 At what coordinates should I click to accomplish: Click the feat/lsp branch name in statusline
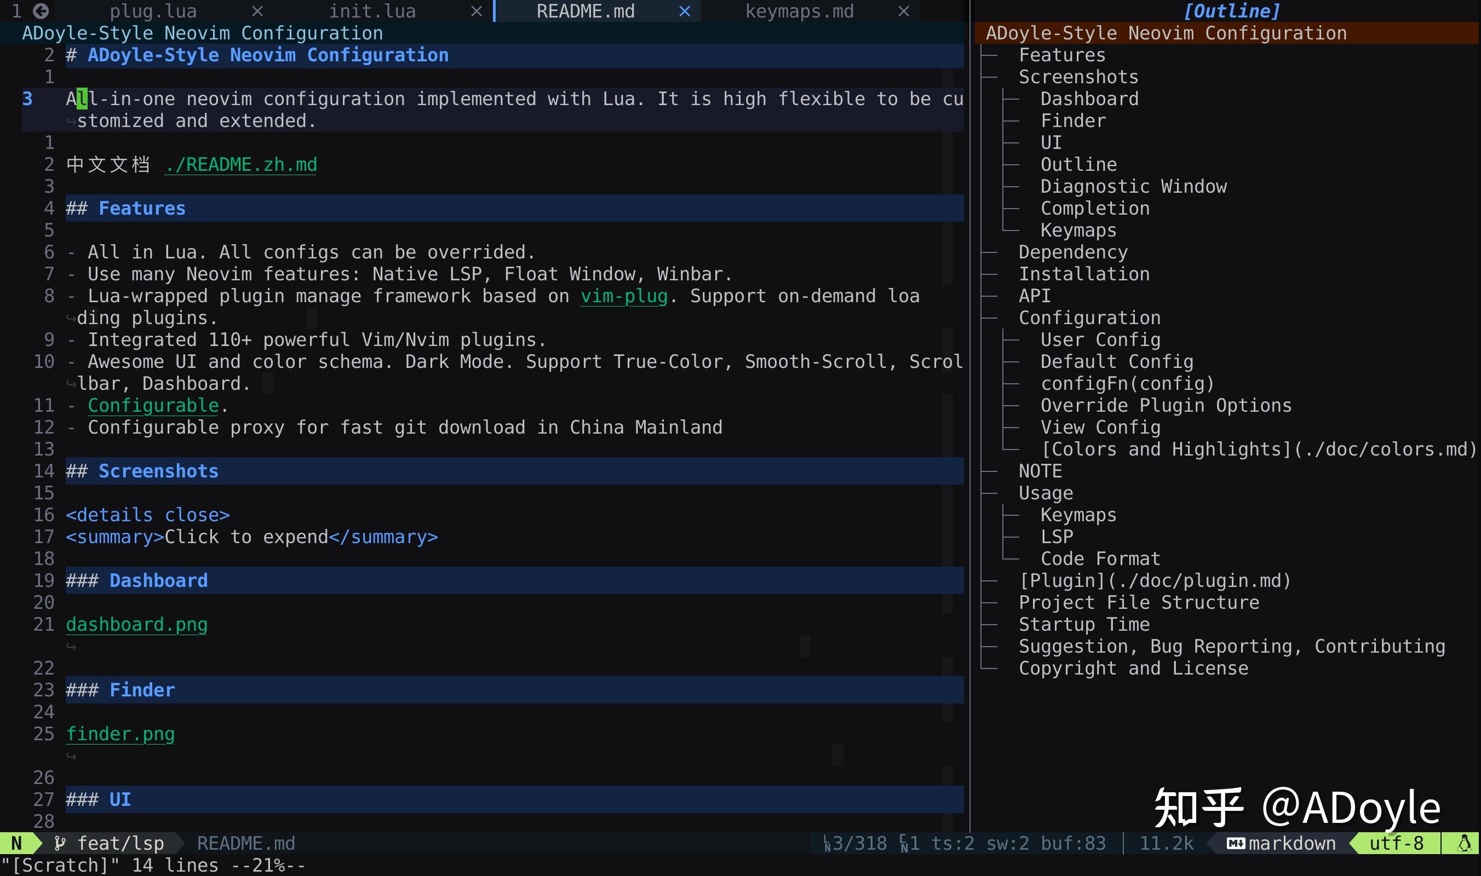pyautogui.click(x=120, y=843)
